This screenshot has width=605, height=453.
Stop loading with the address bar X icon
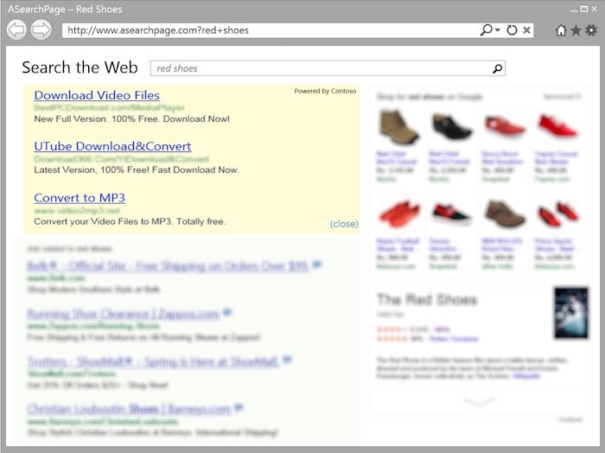pos(526,30)
